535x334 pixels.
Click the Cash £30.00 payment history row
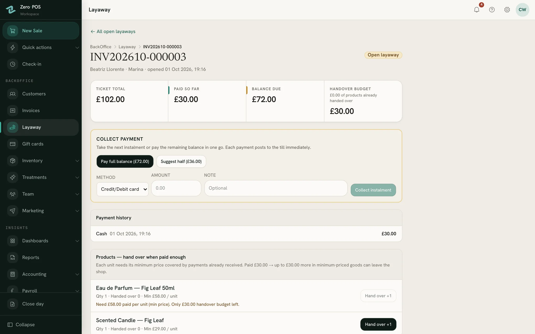[246, 234]
